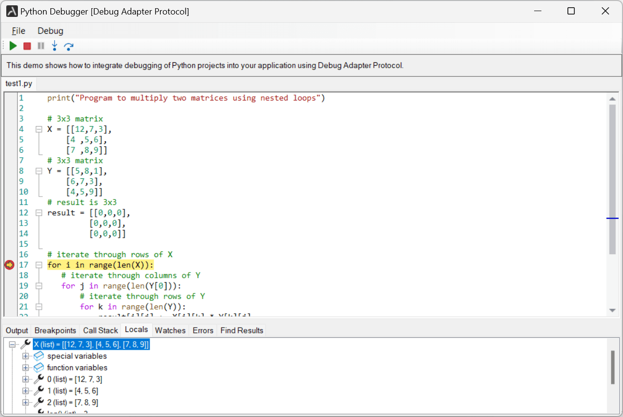Click the function variables box icon

(x=39, y=368)
